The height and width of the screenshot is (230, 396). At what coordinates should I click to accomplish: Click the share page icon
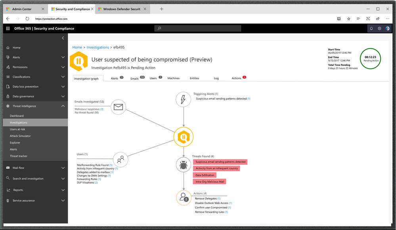[x=377, y=19]
